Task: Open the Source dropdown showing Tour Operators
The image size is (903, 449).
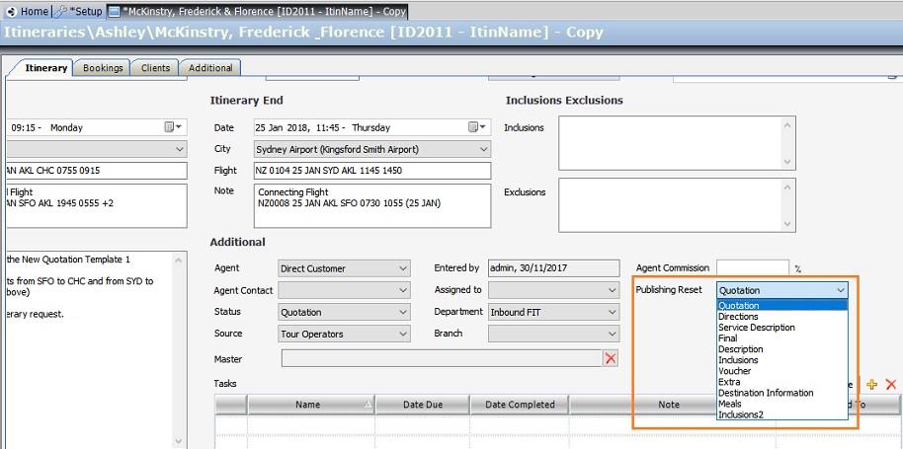Action: click(402, 334)
